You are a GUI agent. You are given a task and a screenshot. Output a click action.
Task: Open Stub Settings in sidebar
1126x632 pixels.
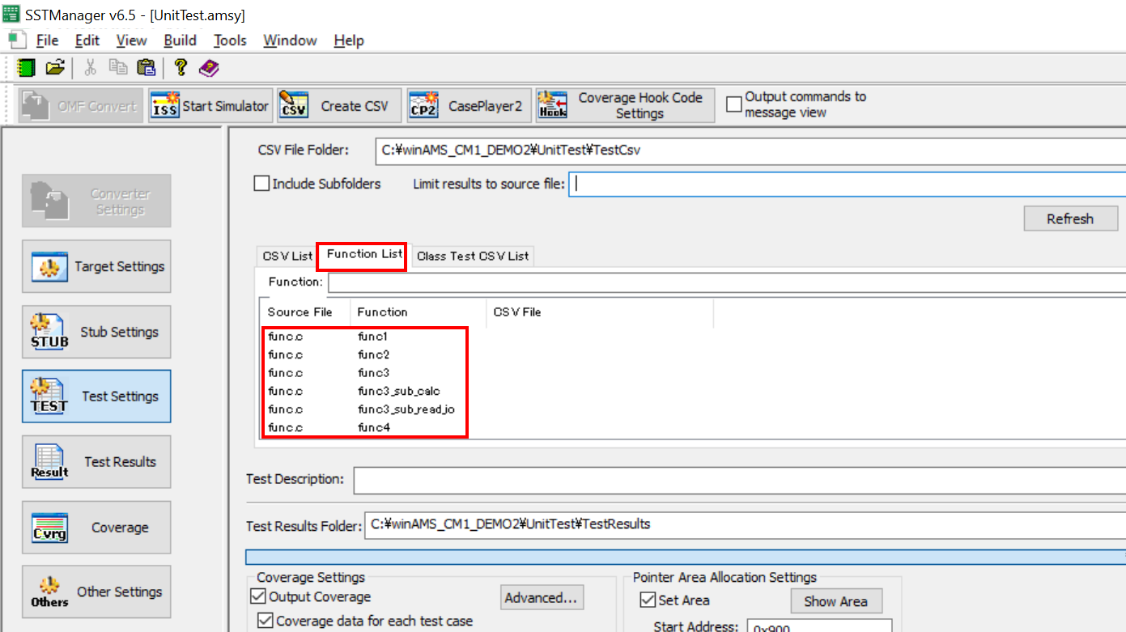coord(96,332)
